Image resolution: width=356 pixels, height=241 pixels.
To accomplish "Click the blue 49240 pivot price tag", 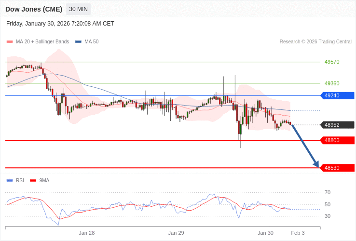I will click(x=337, y=95).
